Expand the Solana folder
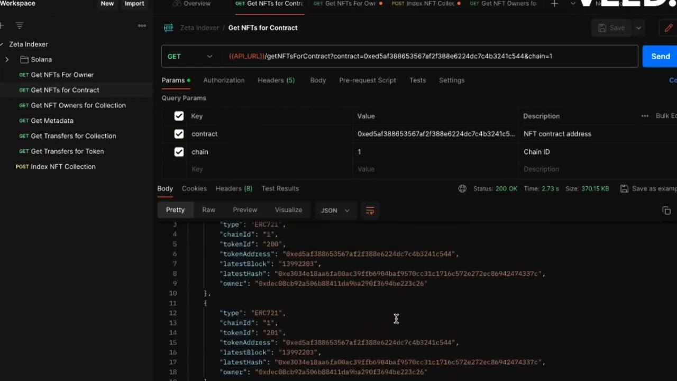The width and height of the screenshot is (677, 381). coord(7,60)
